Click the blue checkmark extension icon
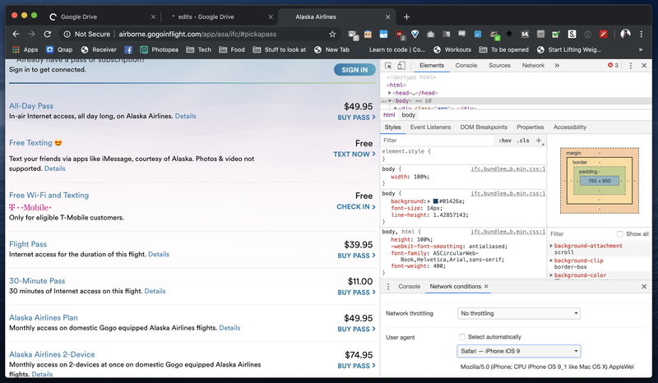Image resolution: width=658 pixels, height=383 pixels. [478, 34]
